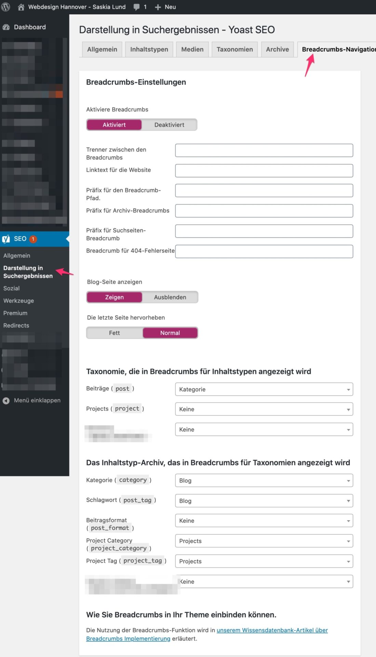Choose Ausblenden for blog page
The image size is (376, 657).
(170, 297)
